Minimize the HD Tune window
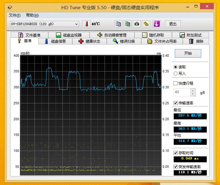 point(188,6)
